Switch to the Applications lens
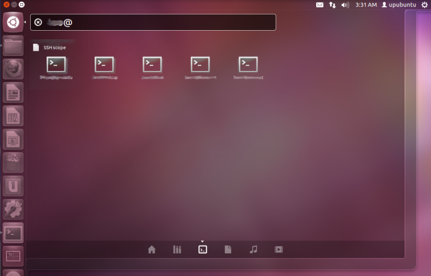The height and width of the screenshot is (276, 431). pyautogui.click(x=177, y=249)
